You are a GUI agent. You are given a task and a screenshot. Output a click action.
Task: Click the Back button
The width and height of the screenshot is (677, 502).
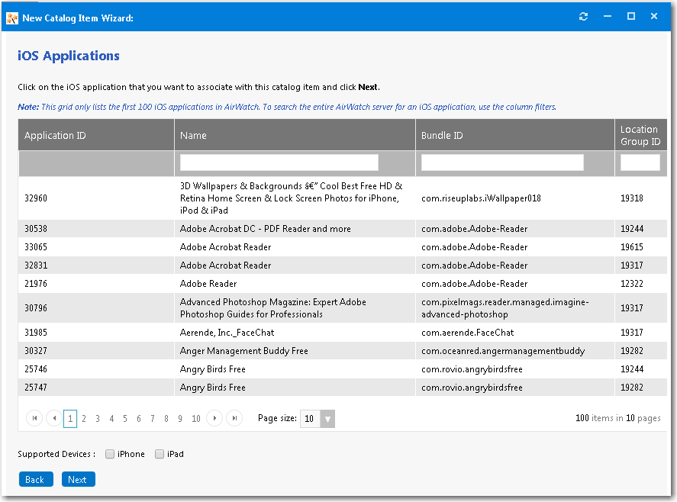coord(36,479)
